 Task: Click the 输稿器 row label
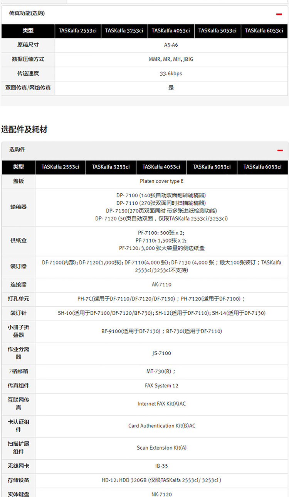point(18,207)
